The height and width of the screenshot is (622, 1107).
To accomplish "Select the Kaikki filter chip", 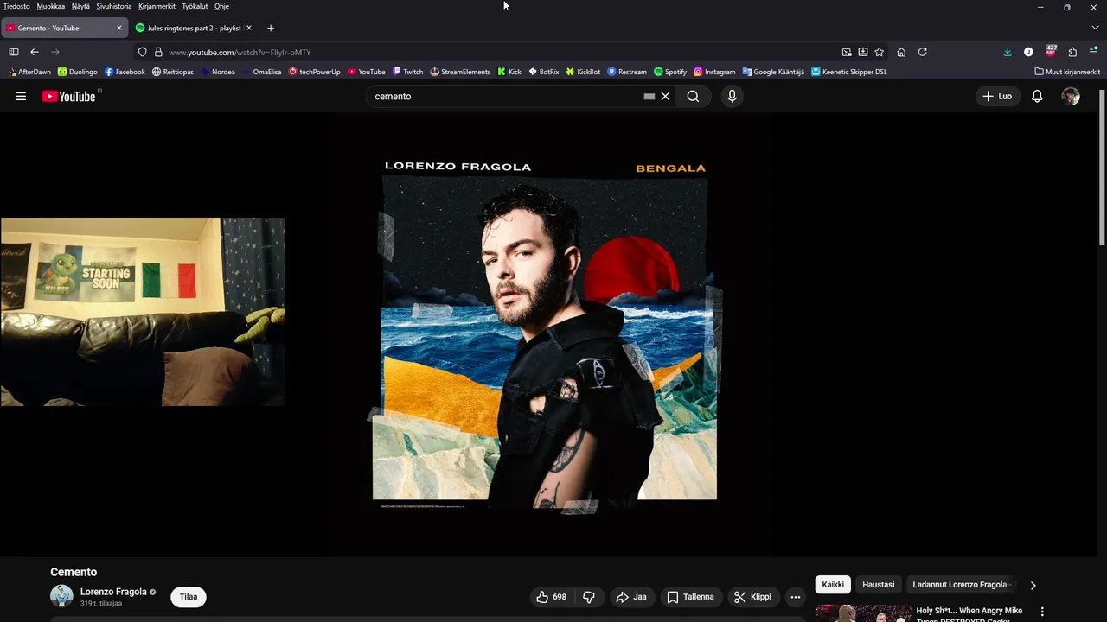I will (833, 585).
